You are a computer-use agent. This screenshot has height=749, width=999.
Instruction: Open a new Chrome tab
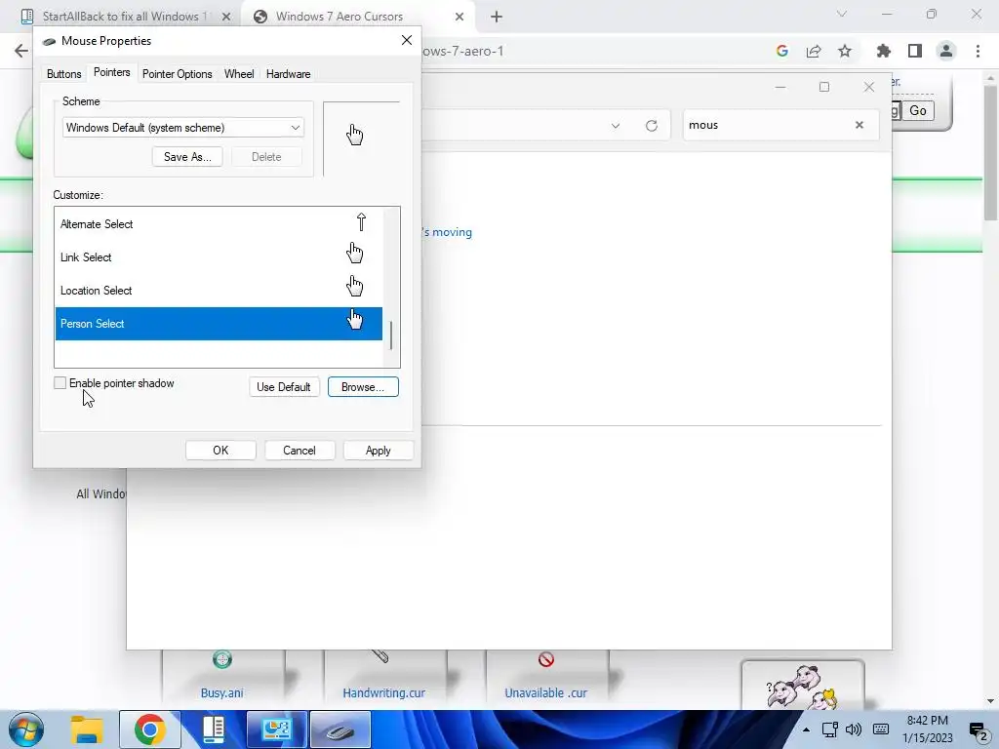click(497, 17)
